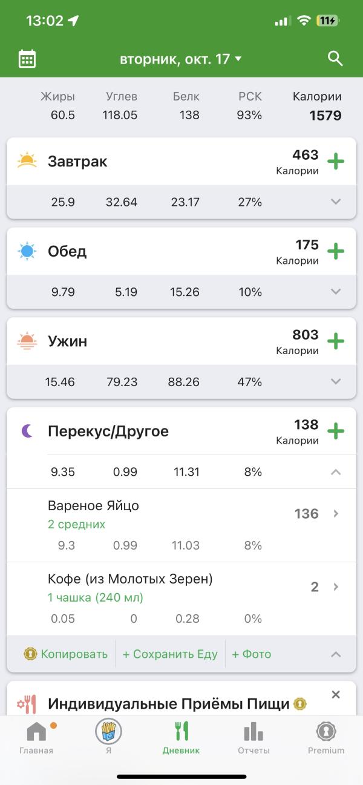This screenshot has width=363, height=785.
Task: Tap the Копировать button
Action: pyautogui.click(x=65, y=654)
